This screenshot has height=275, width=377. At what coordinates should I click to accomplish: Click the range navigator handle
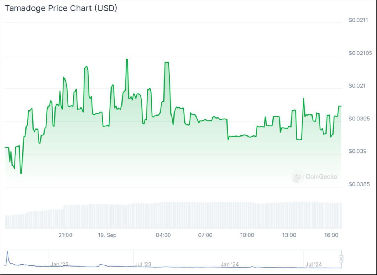tap(341, 259)
